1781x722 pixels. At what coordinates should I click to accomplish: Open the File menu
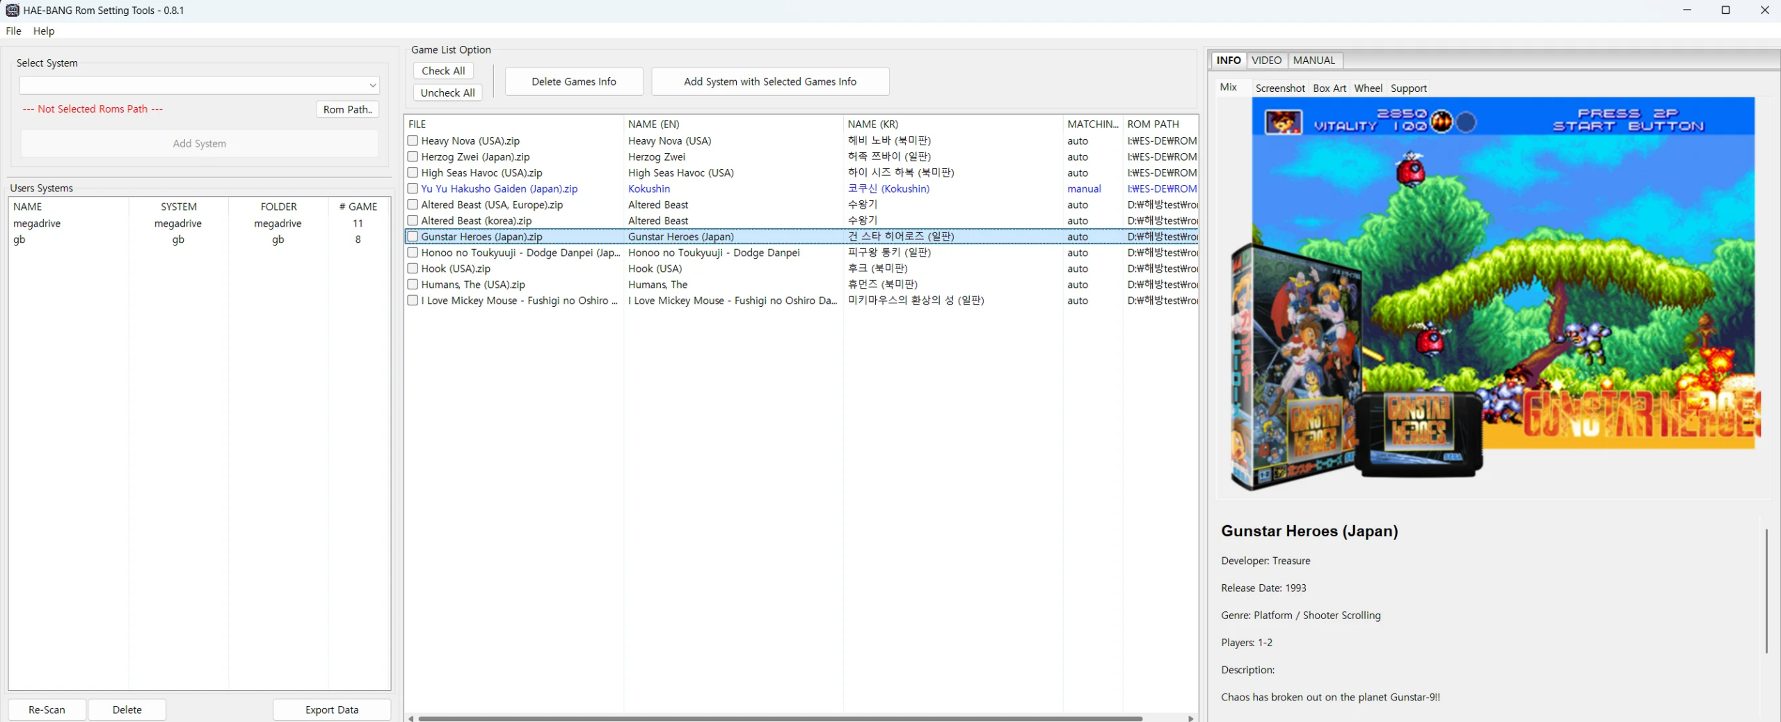pos(13,31)
